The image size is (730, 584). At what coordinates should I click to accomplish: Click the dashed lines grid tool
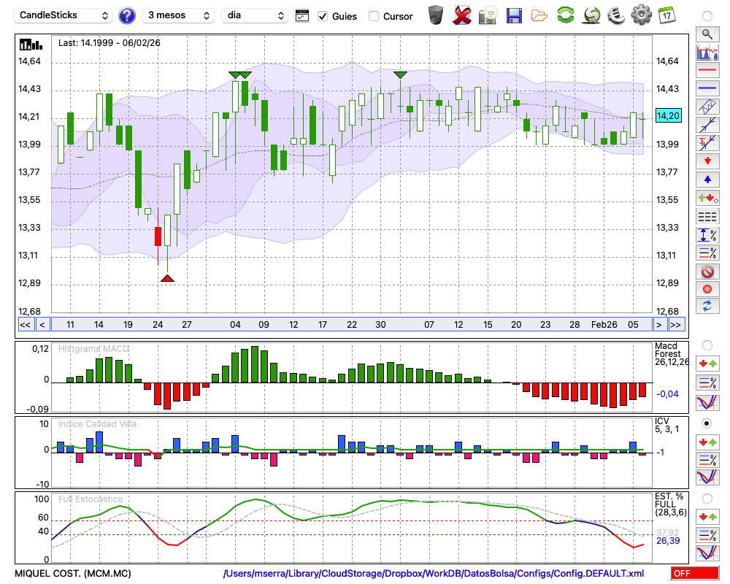click(707, 217)
